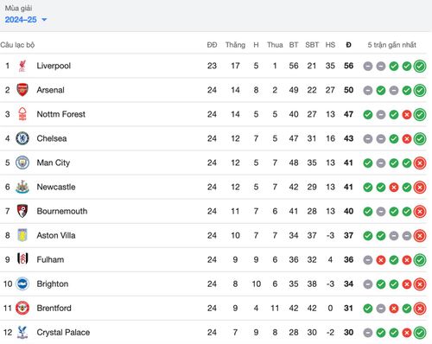Screen dimensions: 432x344
Task: Click the Arsenal club crest
Action: [22, 90]
